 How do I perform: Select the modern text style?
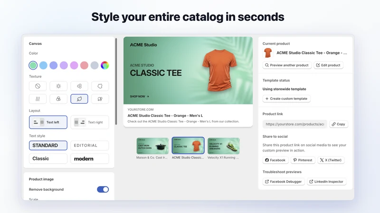(90, 159)
